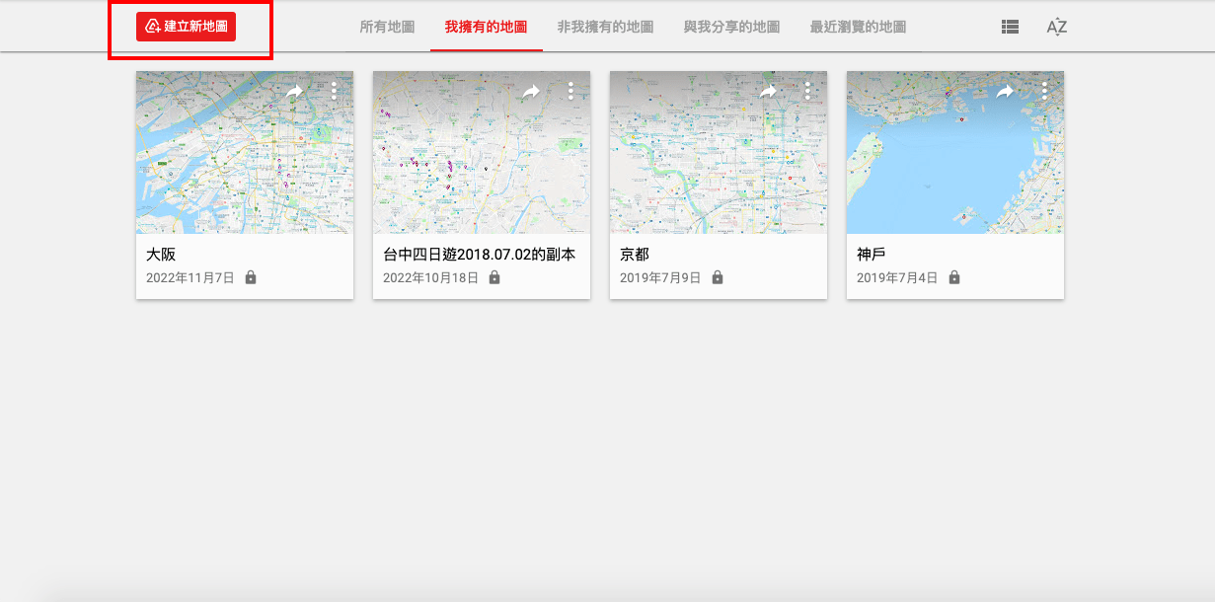Click the lock icon on the 大阪 card
Viewport: 1215px width, 602px height.
pos(251,277)
